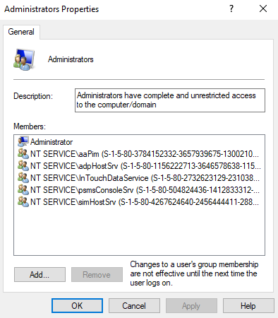Click inside the Description text field
278x318 pixels.
pos(170,100)
